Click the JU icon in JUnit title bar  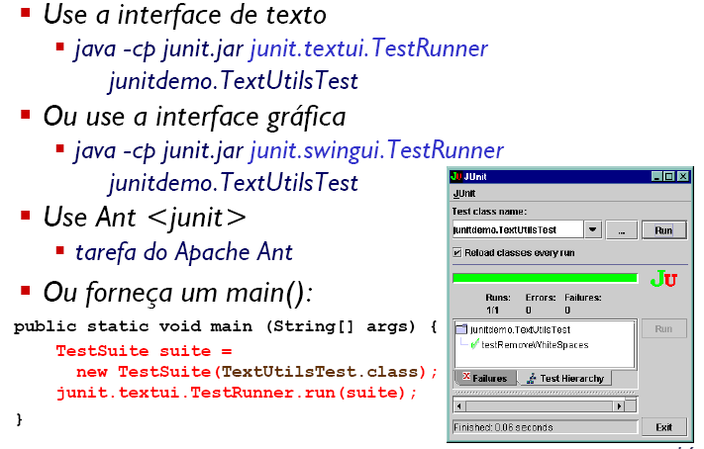point(456,176)
